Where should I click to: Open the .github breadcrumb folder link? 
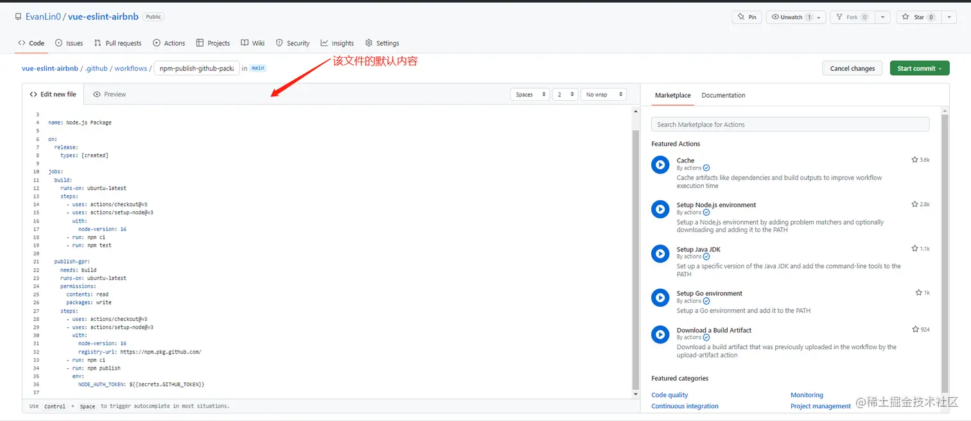coord(97,68)
